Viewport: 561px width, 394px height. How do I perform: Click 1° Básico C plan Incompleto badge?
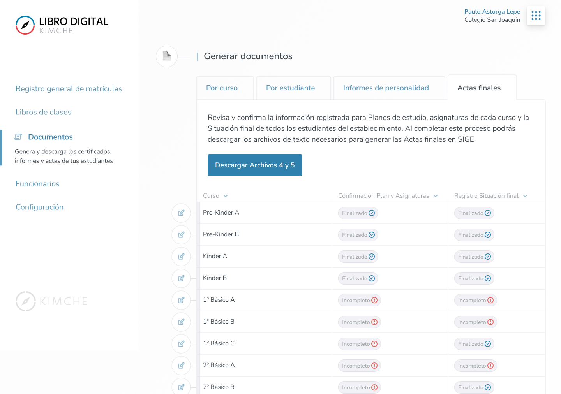point(360,344)
